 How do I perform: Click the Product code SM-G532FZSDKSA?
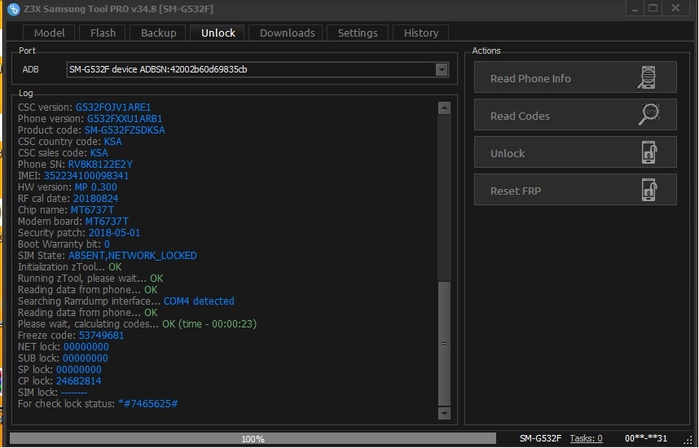(125, 130)
